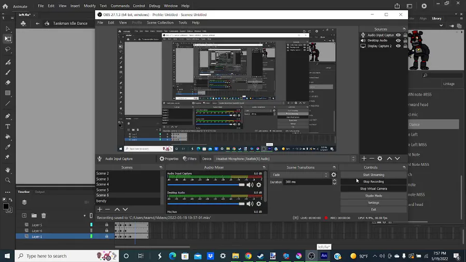
Task: Open Animate Home screen icon
Action: [5, 6]
